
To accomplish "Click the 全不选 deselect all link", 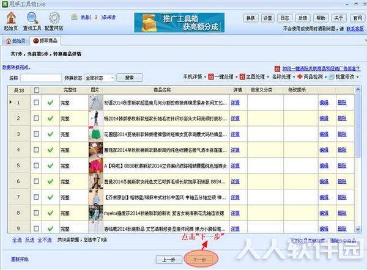I will coord(45,240).
